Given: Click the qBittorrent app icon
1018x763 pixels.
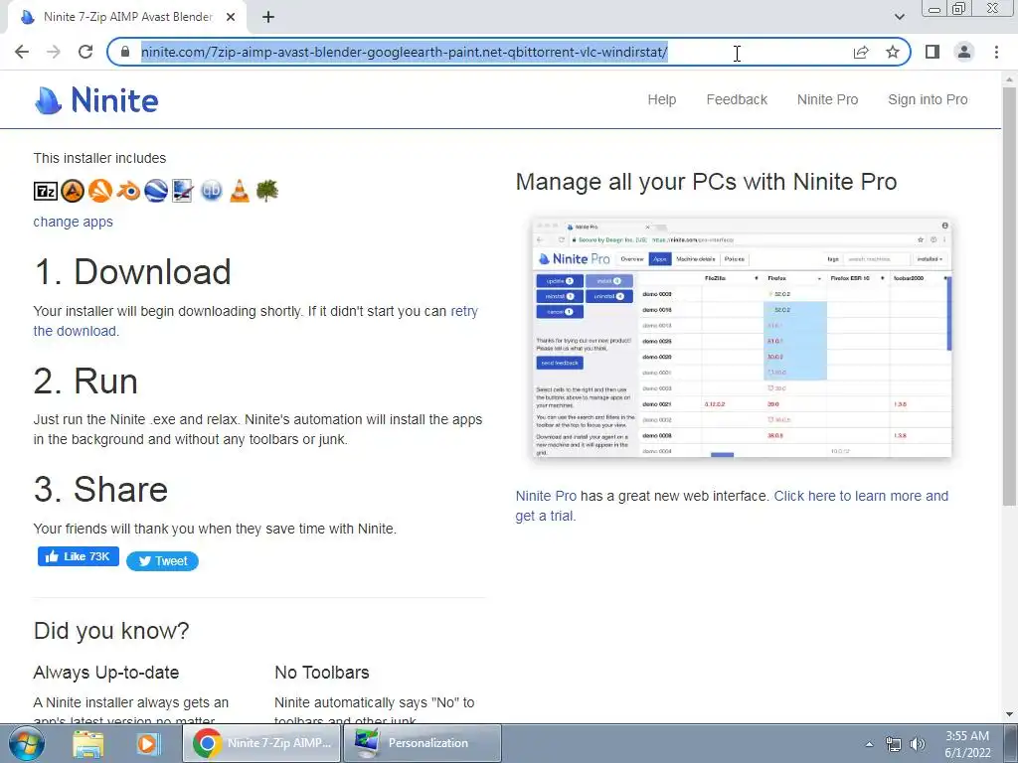Looking at the screenshot, I should click(212, 191).
